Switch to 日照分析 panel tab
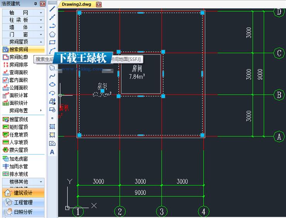This screenshot has width=286, height=218. point(23,211)
